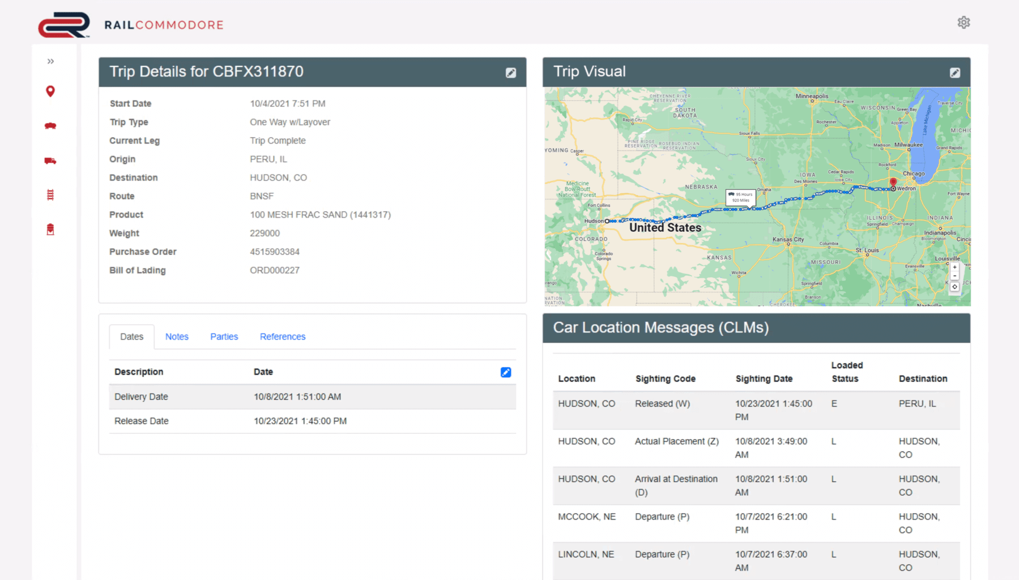Image resolution: width=1019 pixels, height=580 pixels.
Task: Zoom out on the trip map
Action: click(954, 276)
